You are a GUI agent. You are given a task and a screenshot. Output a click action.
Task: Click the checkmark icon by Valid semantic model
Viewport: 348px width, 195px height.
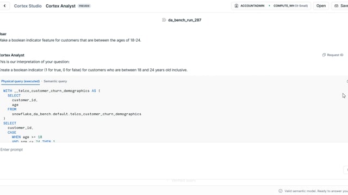tap(281, 191)
